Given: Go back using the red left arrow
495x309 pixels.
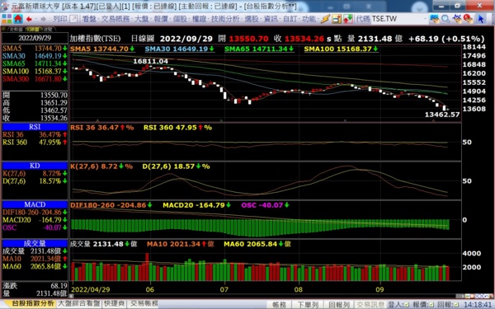Looking at the screenshot, I should coord(30,19).
